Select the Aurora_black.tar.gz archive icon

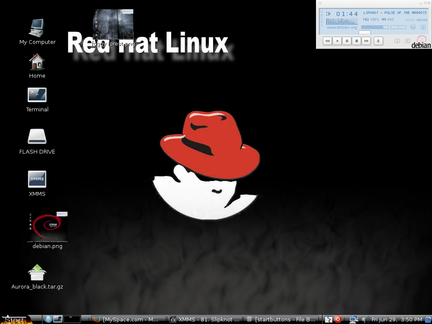[37, 272]
